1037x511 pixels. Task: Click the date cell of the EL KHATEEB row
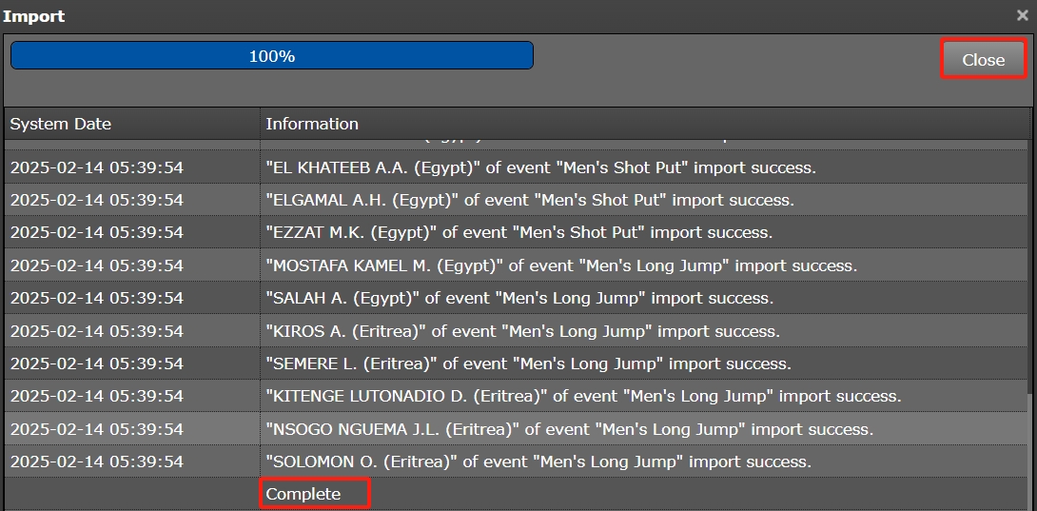96,167
